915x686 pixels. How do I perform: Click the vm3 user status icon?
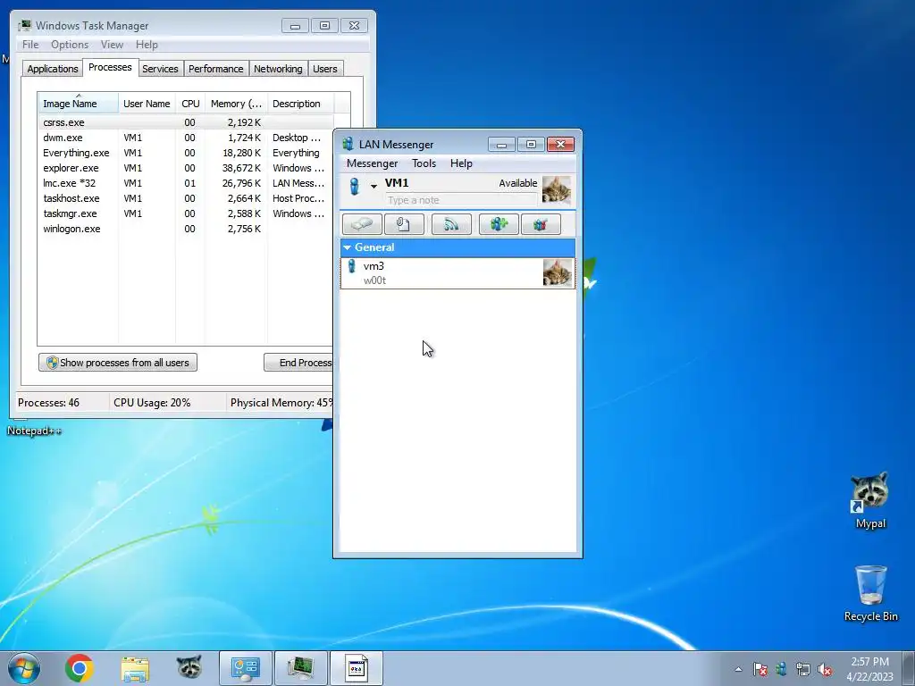coord(351,266)
